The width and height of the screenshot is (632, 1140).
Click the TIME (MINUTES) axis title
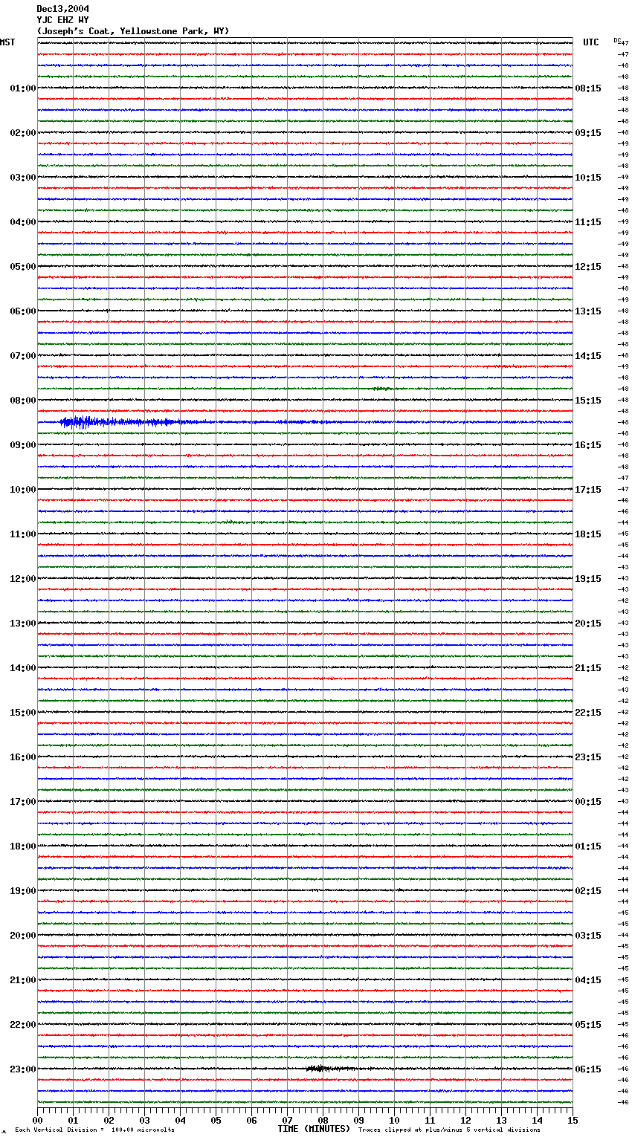coord(314,1129)
